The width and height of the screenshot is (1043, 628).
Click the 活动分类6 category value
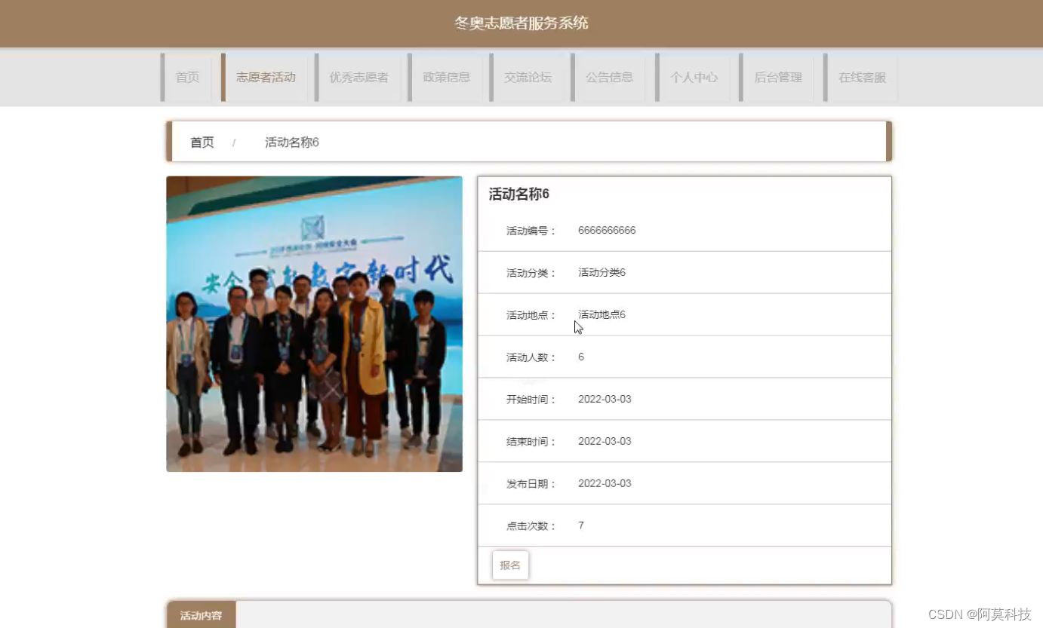[x=601, y=272]
